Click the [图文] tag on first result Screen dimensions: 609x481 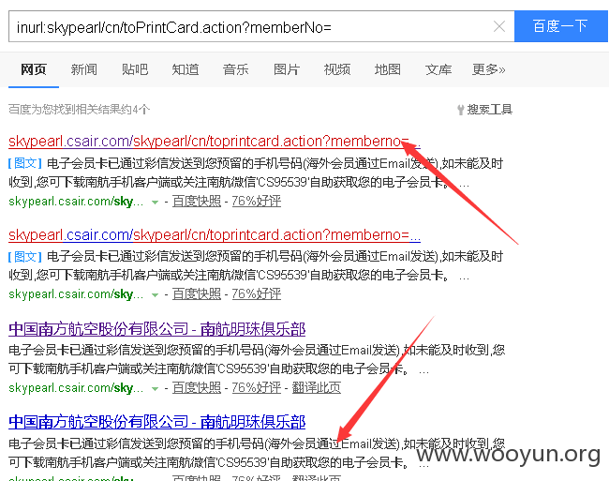(x=25, y=163)
